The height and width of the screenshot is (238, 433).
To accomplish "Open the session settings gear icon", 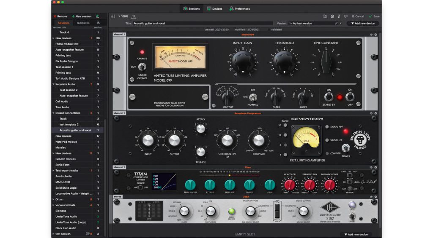I will pos(332,16).
